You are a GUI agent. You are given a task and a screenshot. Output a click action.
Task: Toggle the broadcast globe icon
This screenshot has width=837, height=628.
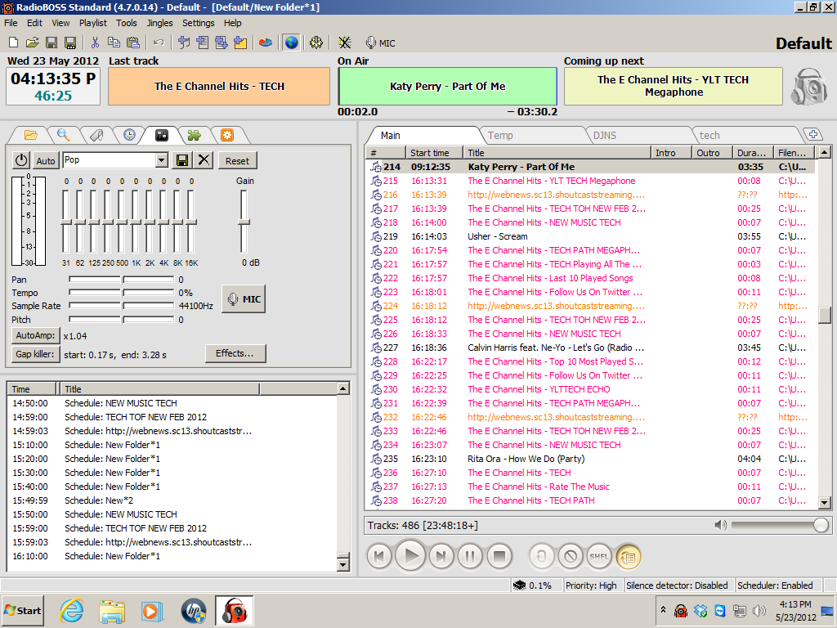291,43
